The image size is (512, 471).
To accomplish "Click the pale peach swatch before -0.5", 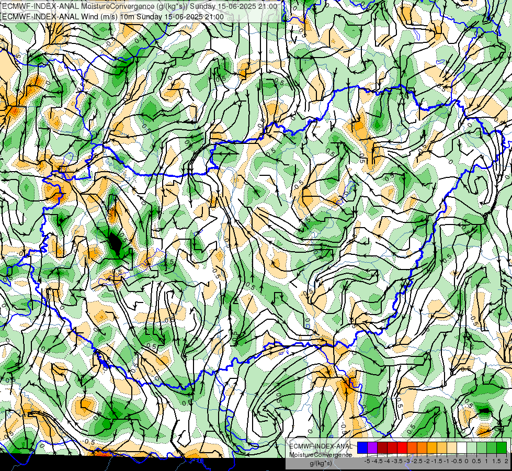I will click(452, 447).
